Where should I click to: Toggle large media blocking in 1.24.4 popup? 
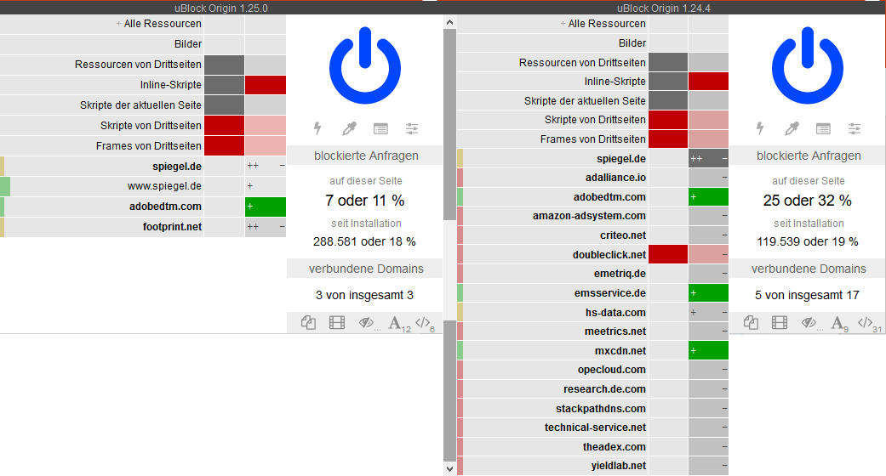click(x=780, y=322)
